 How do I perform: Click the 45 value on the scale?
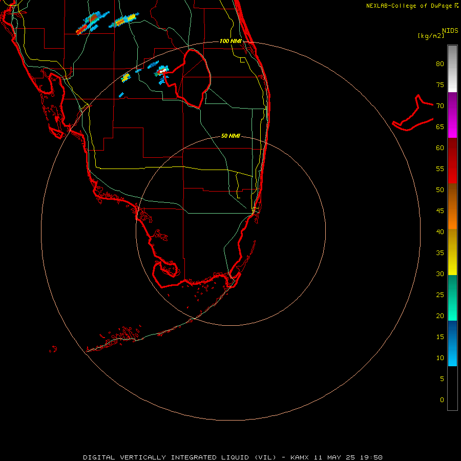click(x=440, y=211)
